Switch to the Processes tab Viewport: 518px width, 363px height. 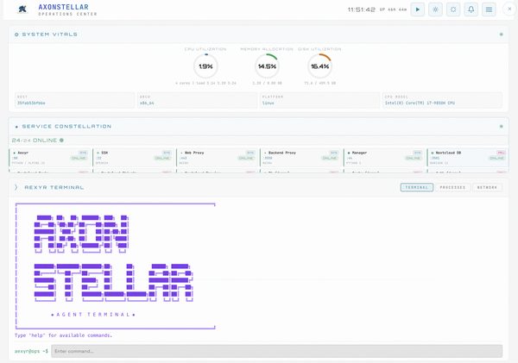pos(452,187)
